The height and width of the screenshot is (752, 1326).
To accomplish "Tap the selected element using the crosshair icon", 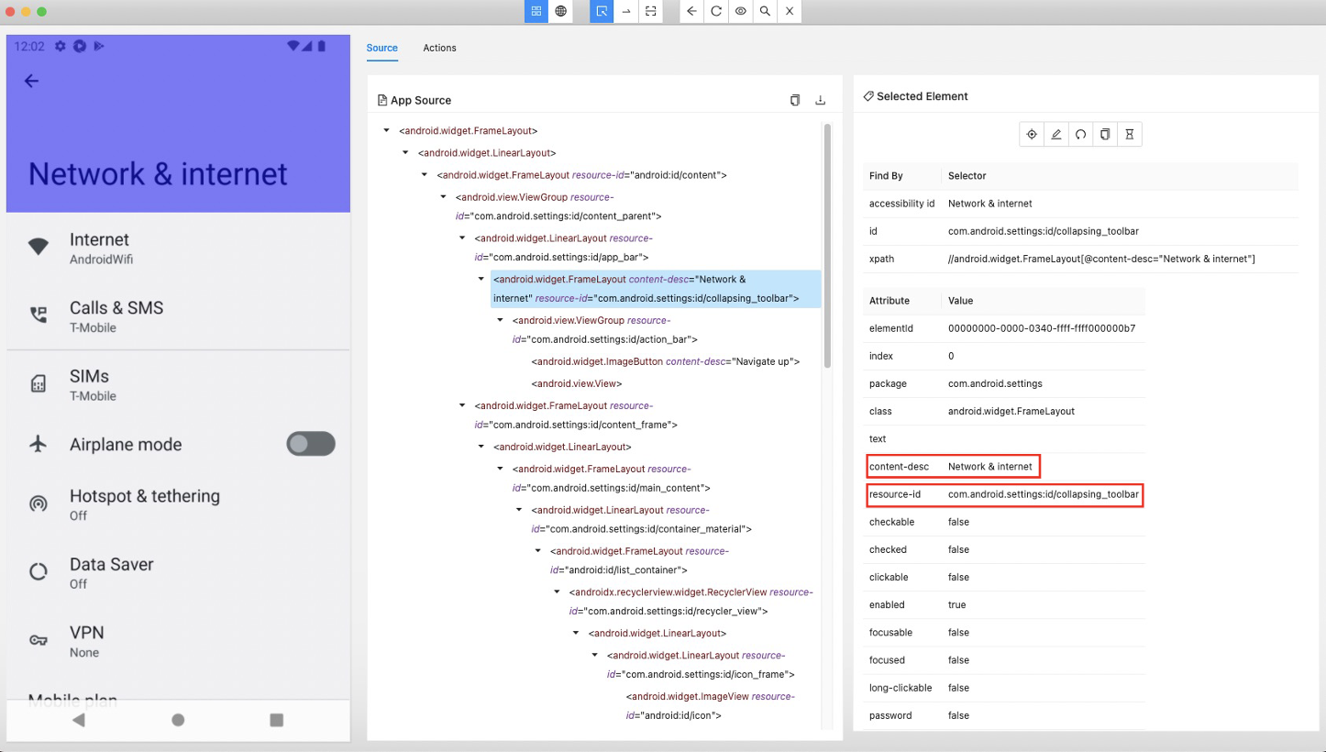I will 1031,133.
